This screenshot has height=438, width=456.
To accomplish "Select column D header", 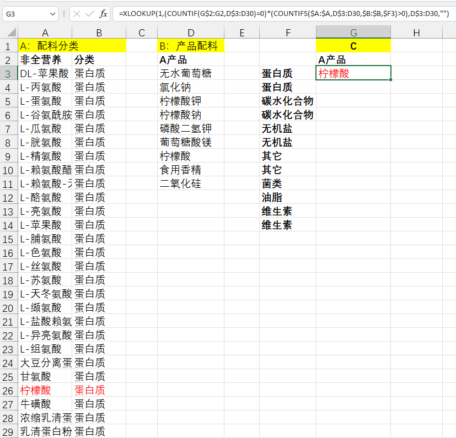I will coord(191,33).
